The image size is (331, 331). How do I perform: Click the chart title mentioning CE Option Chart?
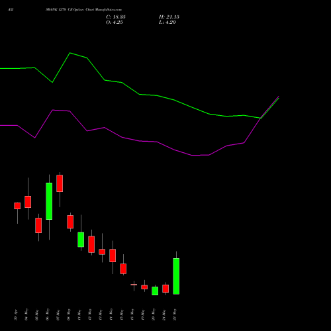coord(83,10)
